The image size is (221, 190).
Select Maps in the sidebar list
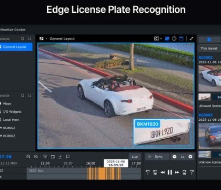tap(7, 104)
